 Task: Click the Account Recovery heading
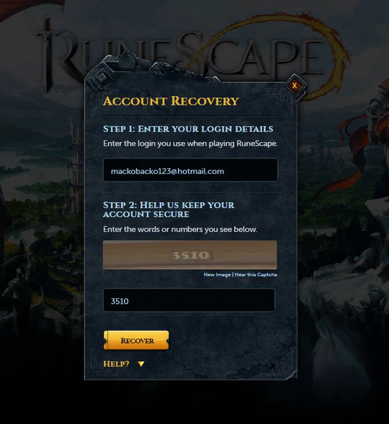pyautogui.click(x=171, y=101)
